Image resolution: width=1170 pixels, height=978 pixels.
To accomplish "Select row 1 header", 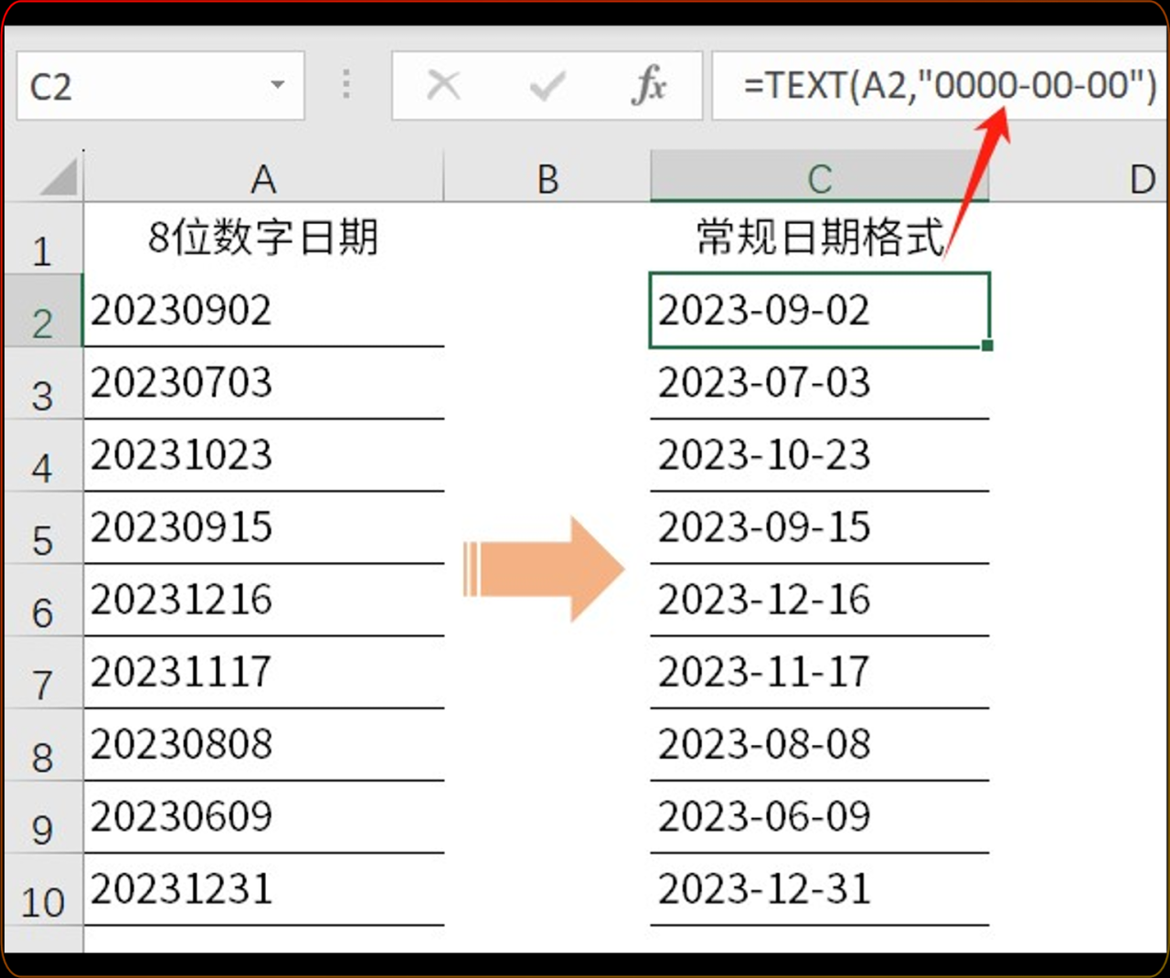I will click(x=42, y=239).
